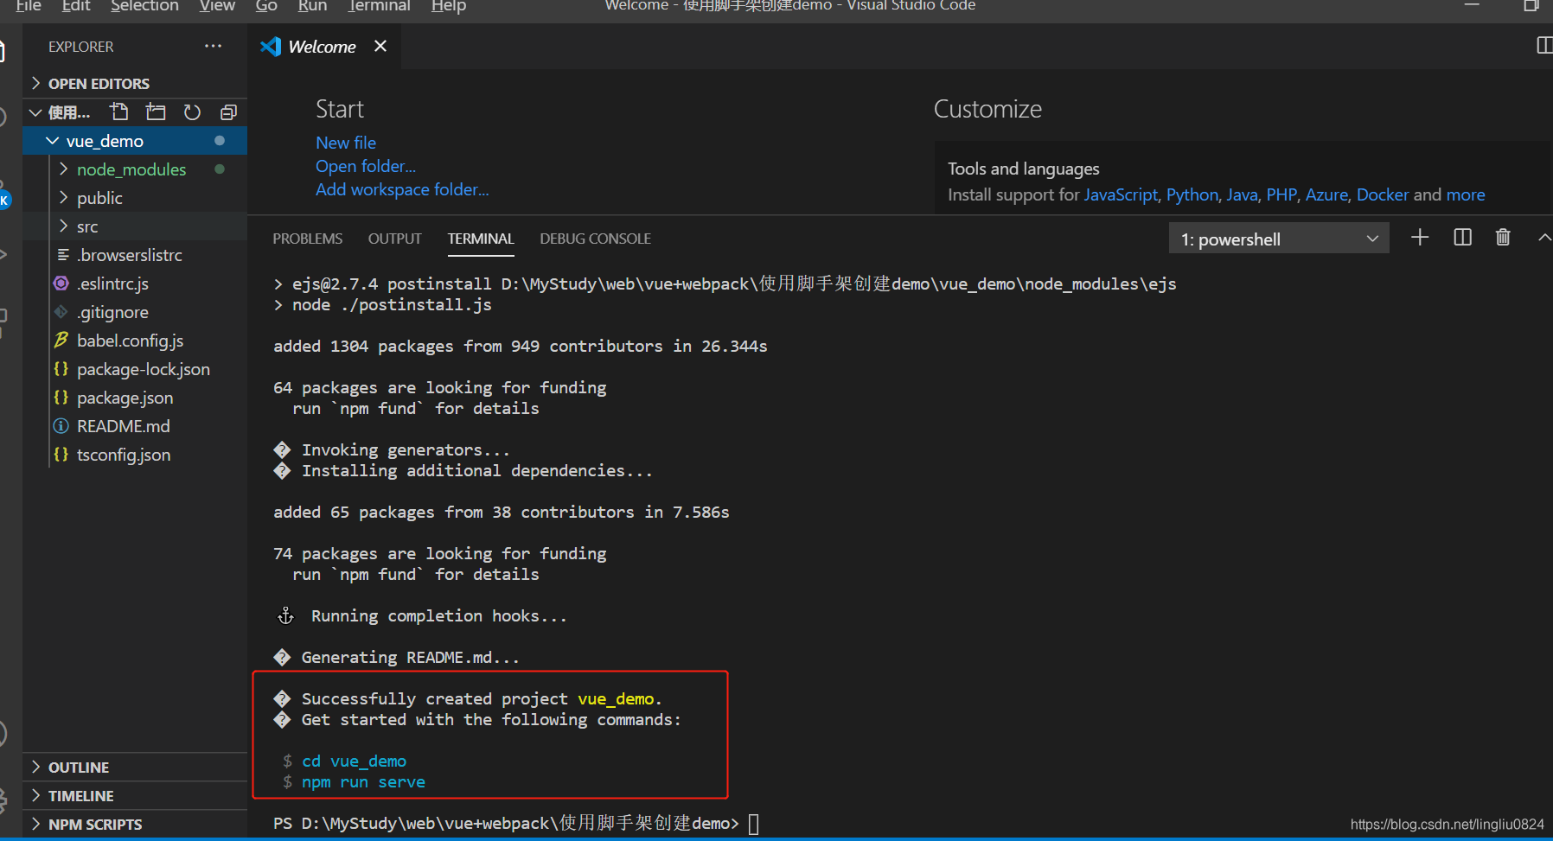Click the more languages link

tap(1466, 194)
